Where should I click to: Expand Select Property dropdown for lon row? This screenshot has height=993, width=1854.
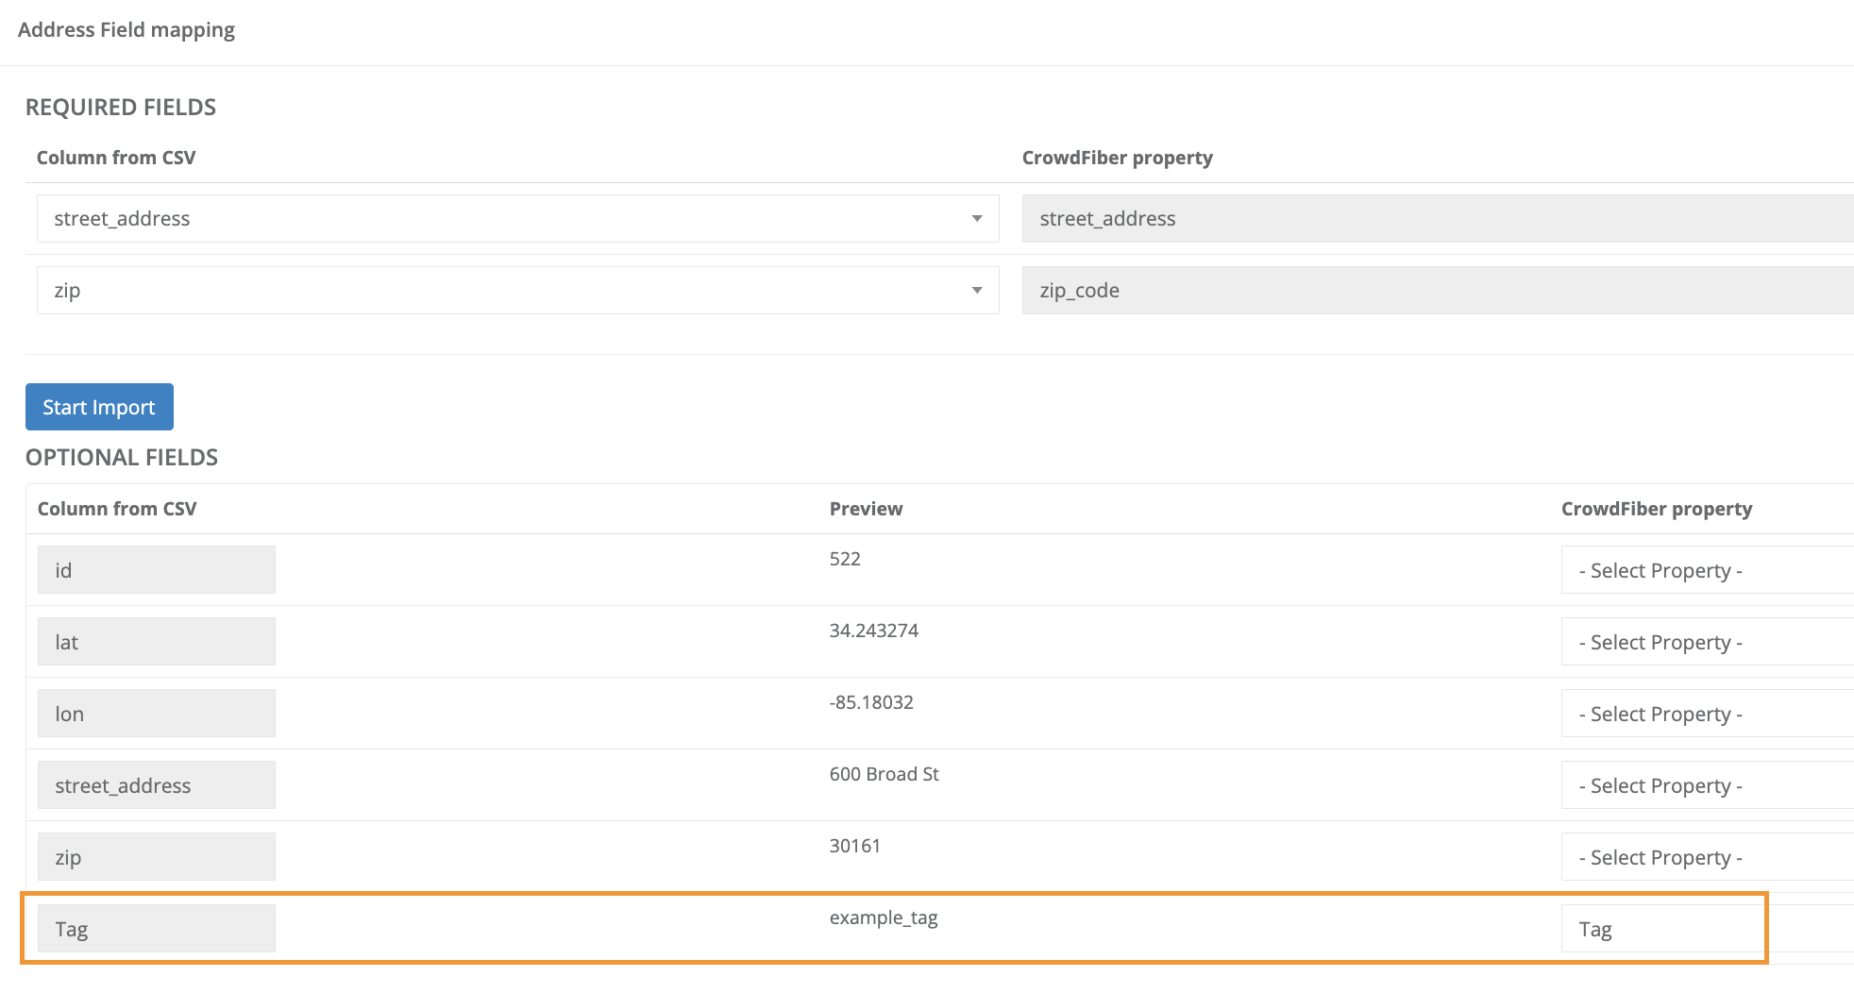coord(1705,714)
